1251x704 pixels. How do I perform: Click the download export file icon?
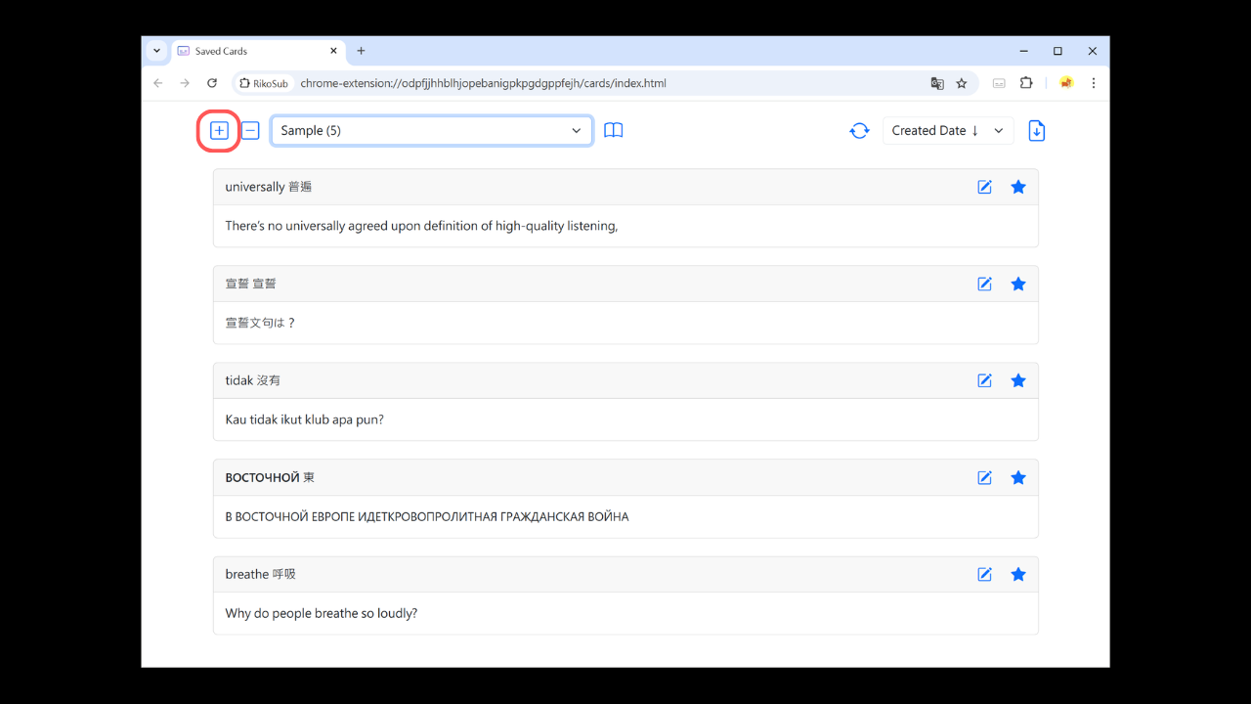1037,131
